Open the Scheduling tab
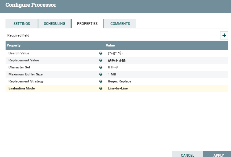This screenshot has height=157, width=231. (x=55, y=23)
